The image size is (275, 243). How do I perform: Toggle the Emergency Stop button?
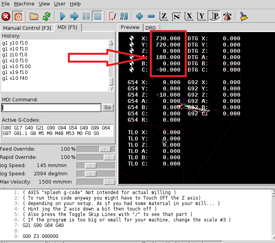tap(6, 16)
